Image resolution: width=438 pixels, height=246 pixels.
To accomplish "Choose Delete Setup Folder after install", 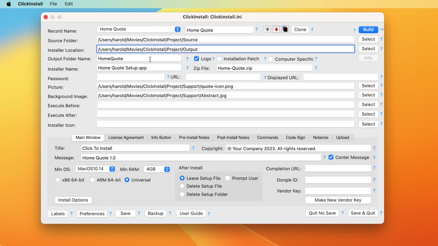I will click(x=182, y=194).
